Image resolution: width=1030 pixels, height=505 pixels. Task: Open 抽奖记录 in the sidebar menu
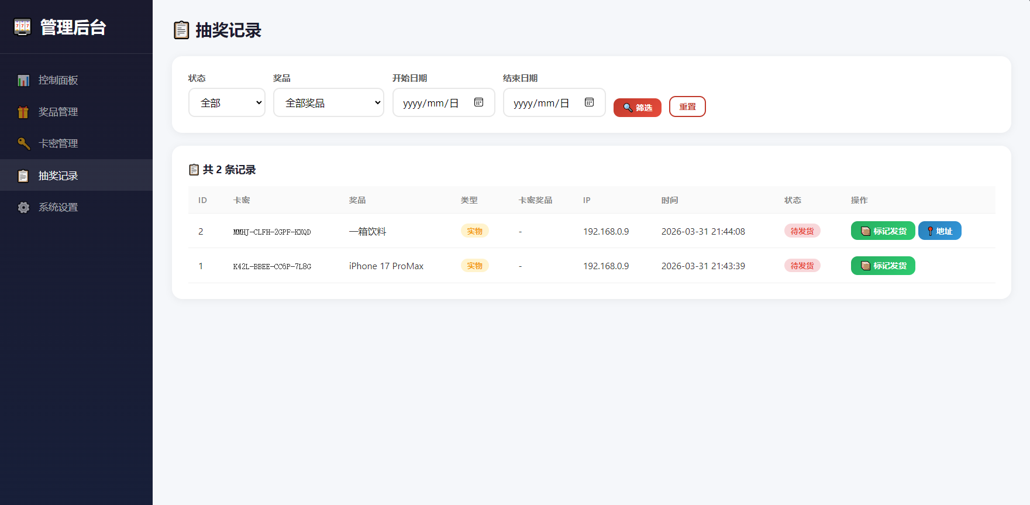(58, 176)
